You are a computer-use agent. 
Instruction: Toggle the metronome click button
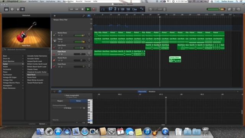tap(165, 9)
